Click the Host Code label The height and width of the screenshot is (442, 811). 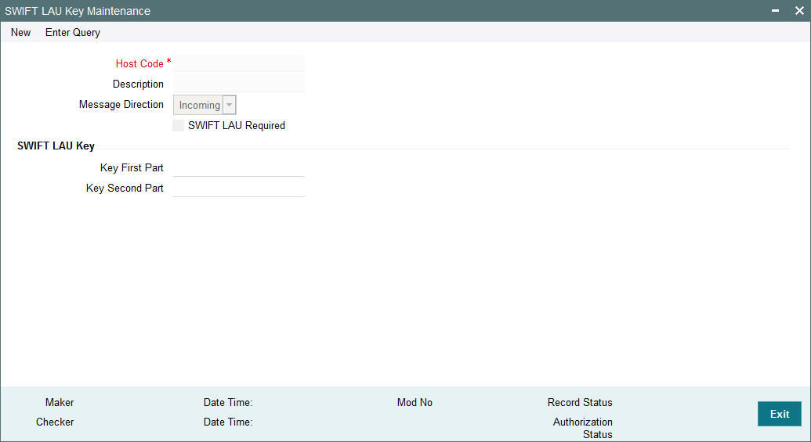coord(139,63)
